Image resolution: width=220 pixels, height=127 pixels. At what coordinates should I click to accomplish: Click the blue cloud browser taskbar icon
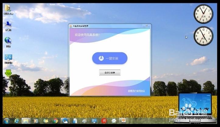[x=65, y=121]
